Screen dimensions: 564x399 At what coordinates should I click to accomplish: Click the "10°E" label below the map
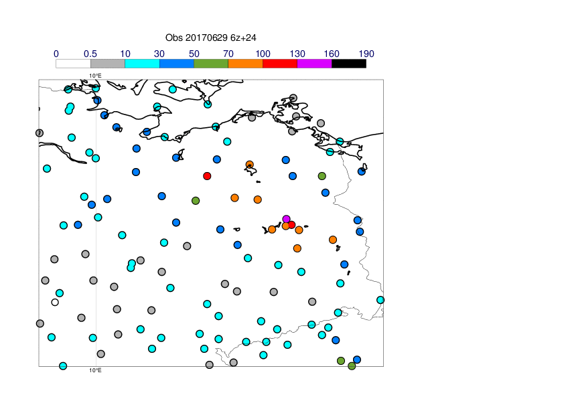coord(95,370)
